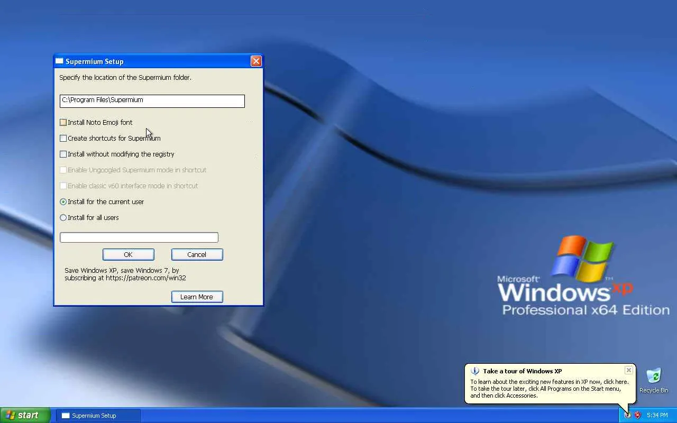Click the Learn More button
The width and height of the screenshot is (677, 423).
point(197,297)
